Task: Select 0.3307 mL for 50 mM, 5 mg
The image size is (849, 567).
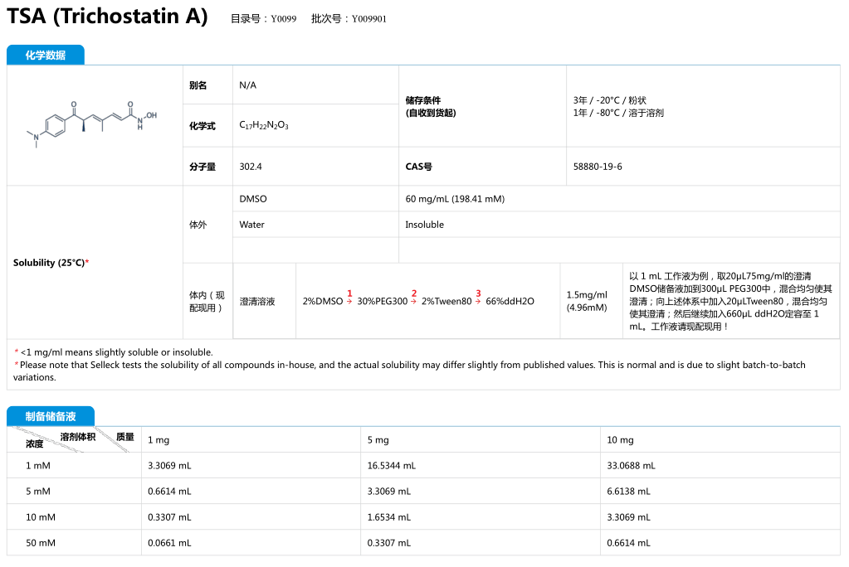Action: point(388,543)
